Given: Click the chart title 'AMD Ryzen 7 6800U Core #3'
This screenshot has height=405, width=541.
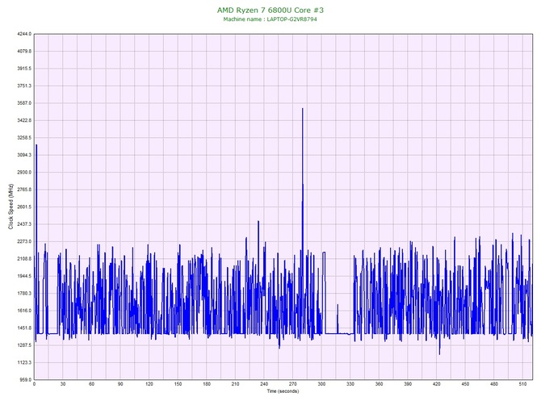Looking at the screenshot, I should point(270,10).
